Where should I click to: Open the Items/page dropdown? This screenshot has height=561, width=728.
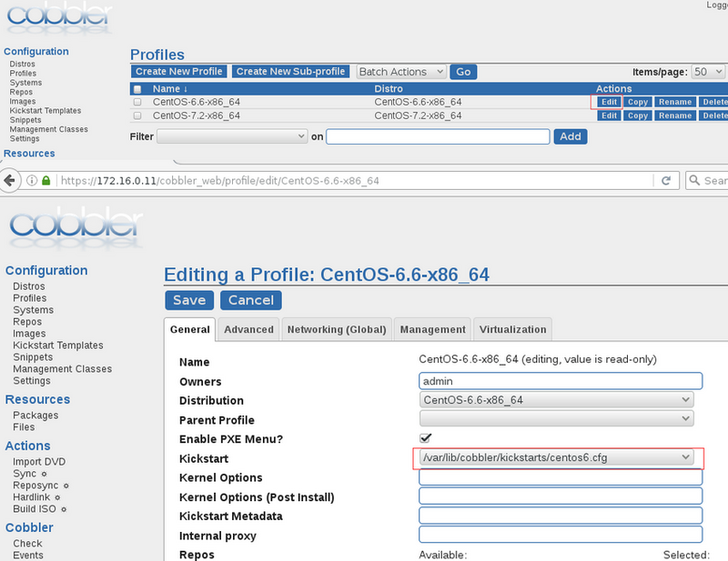point(709,72)
